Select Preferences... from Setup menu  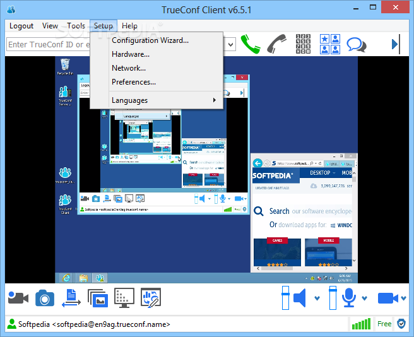click(157, 82)
